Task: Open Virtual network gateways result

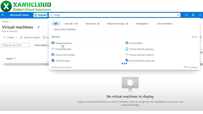Action: pyautogui.click(x=142, y=49)
